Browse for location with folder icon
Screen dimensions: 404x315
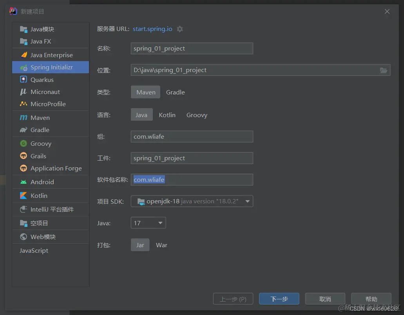pyautogui.click(x=384, y=70)
